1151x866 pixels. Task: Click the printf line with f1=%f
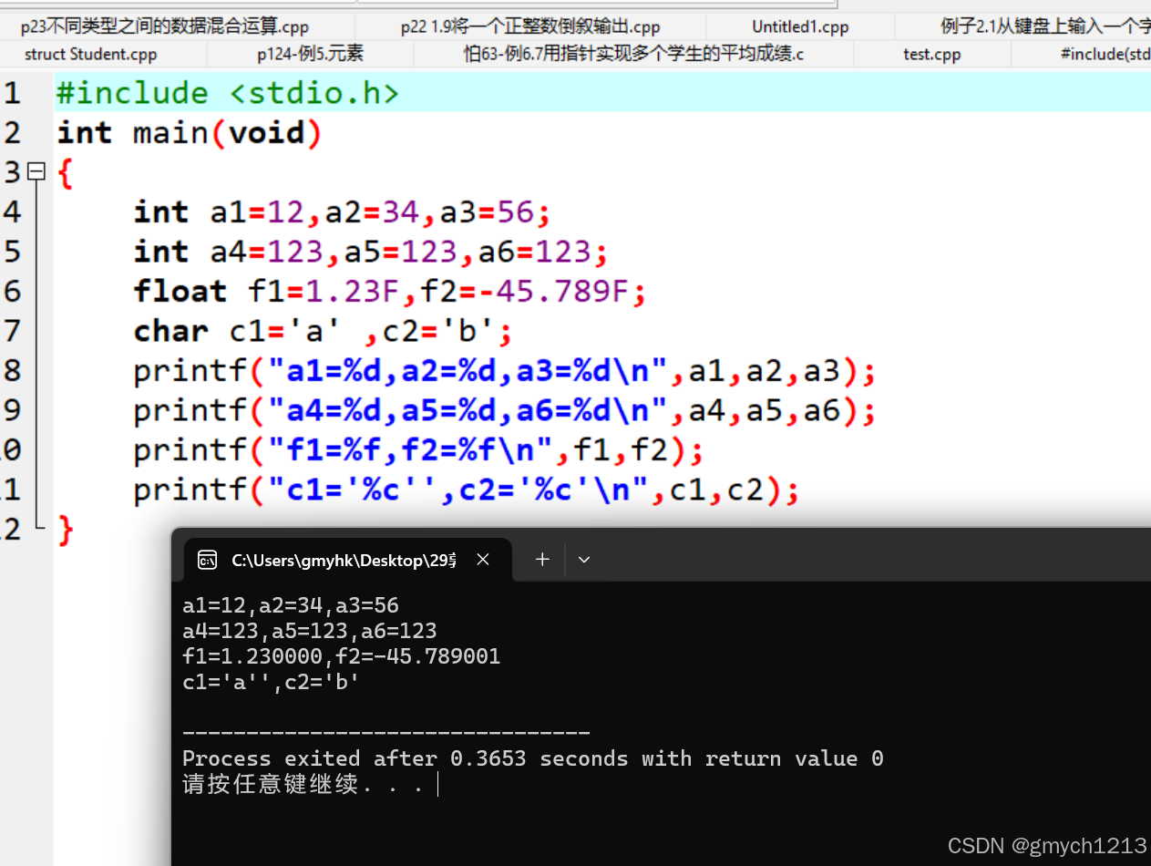[x=419, y=451]
